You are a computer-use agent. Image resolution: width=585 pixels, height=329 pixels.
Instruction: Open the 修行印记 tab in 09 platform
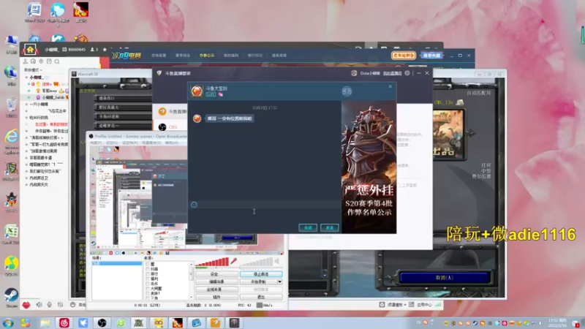point(255,56)
